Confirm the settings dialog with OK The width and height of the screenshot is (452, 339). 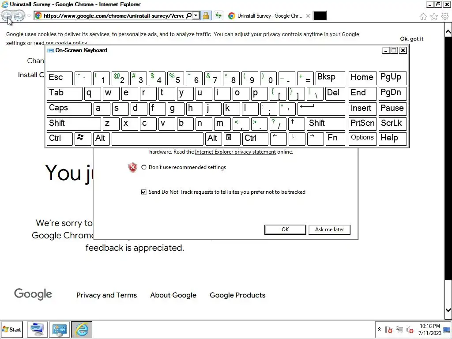point(285,230)
